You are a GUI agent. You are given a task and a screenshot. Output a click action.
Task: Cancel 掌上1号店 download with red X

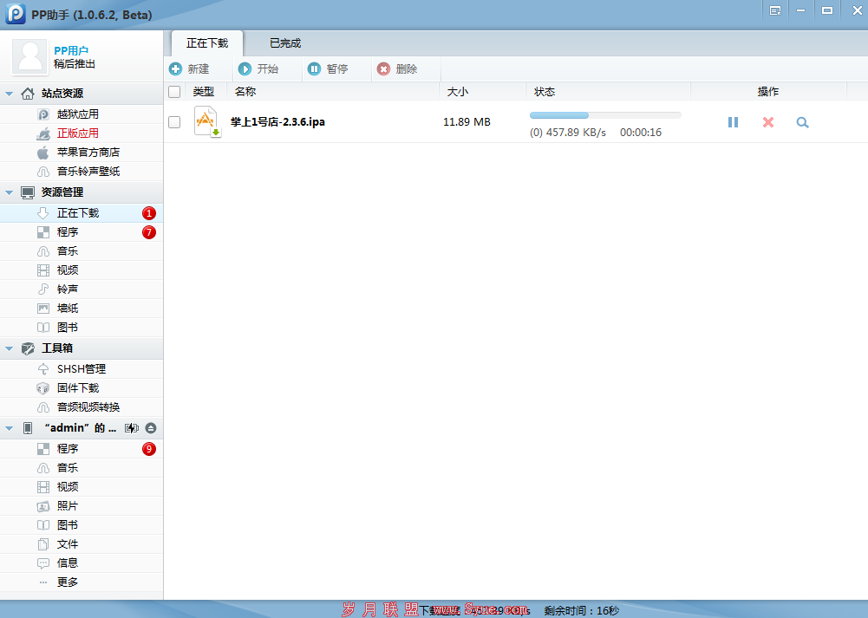point(767,122)
